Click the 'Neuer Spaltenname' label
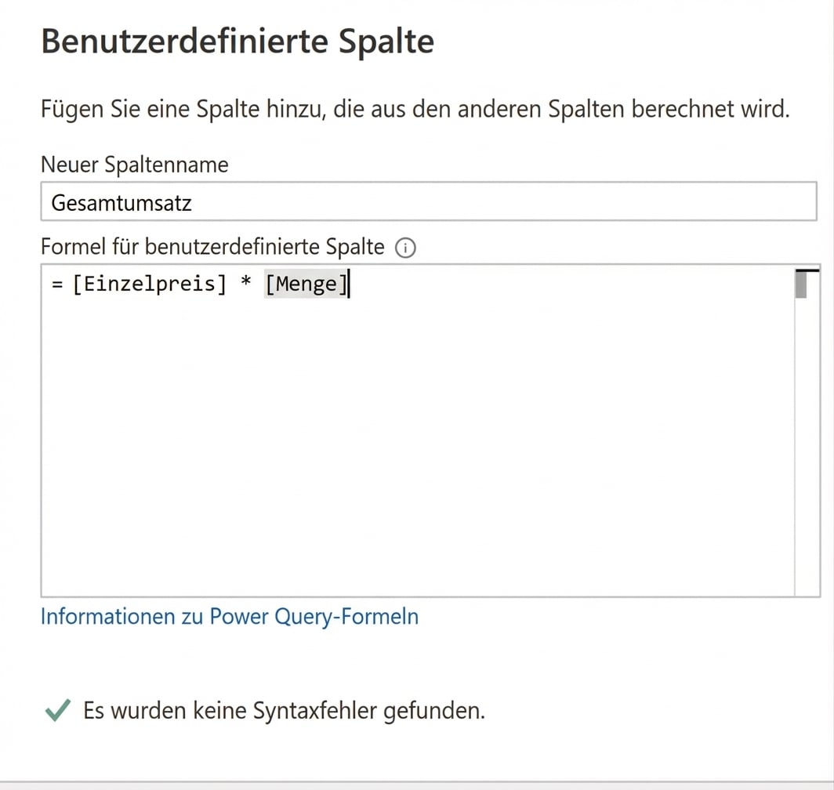834x790 pixels. pyautogui.click(x=135, y=165)
